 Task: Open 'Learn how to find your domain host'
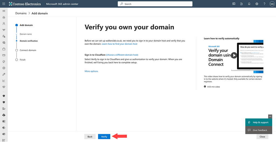(x=119, y=44)
